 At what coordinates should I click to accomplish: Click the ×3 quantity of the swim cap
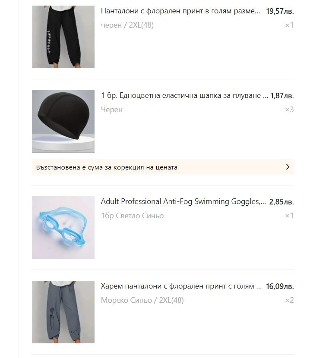[x=289, y=110]
